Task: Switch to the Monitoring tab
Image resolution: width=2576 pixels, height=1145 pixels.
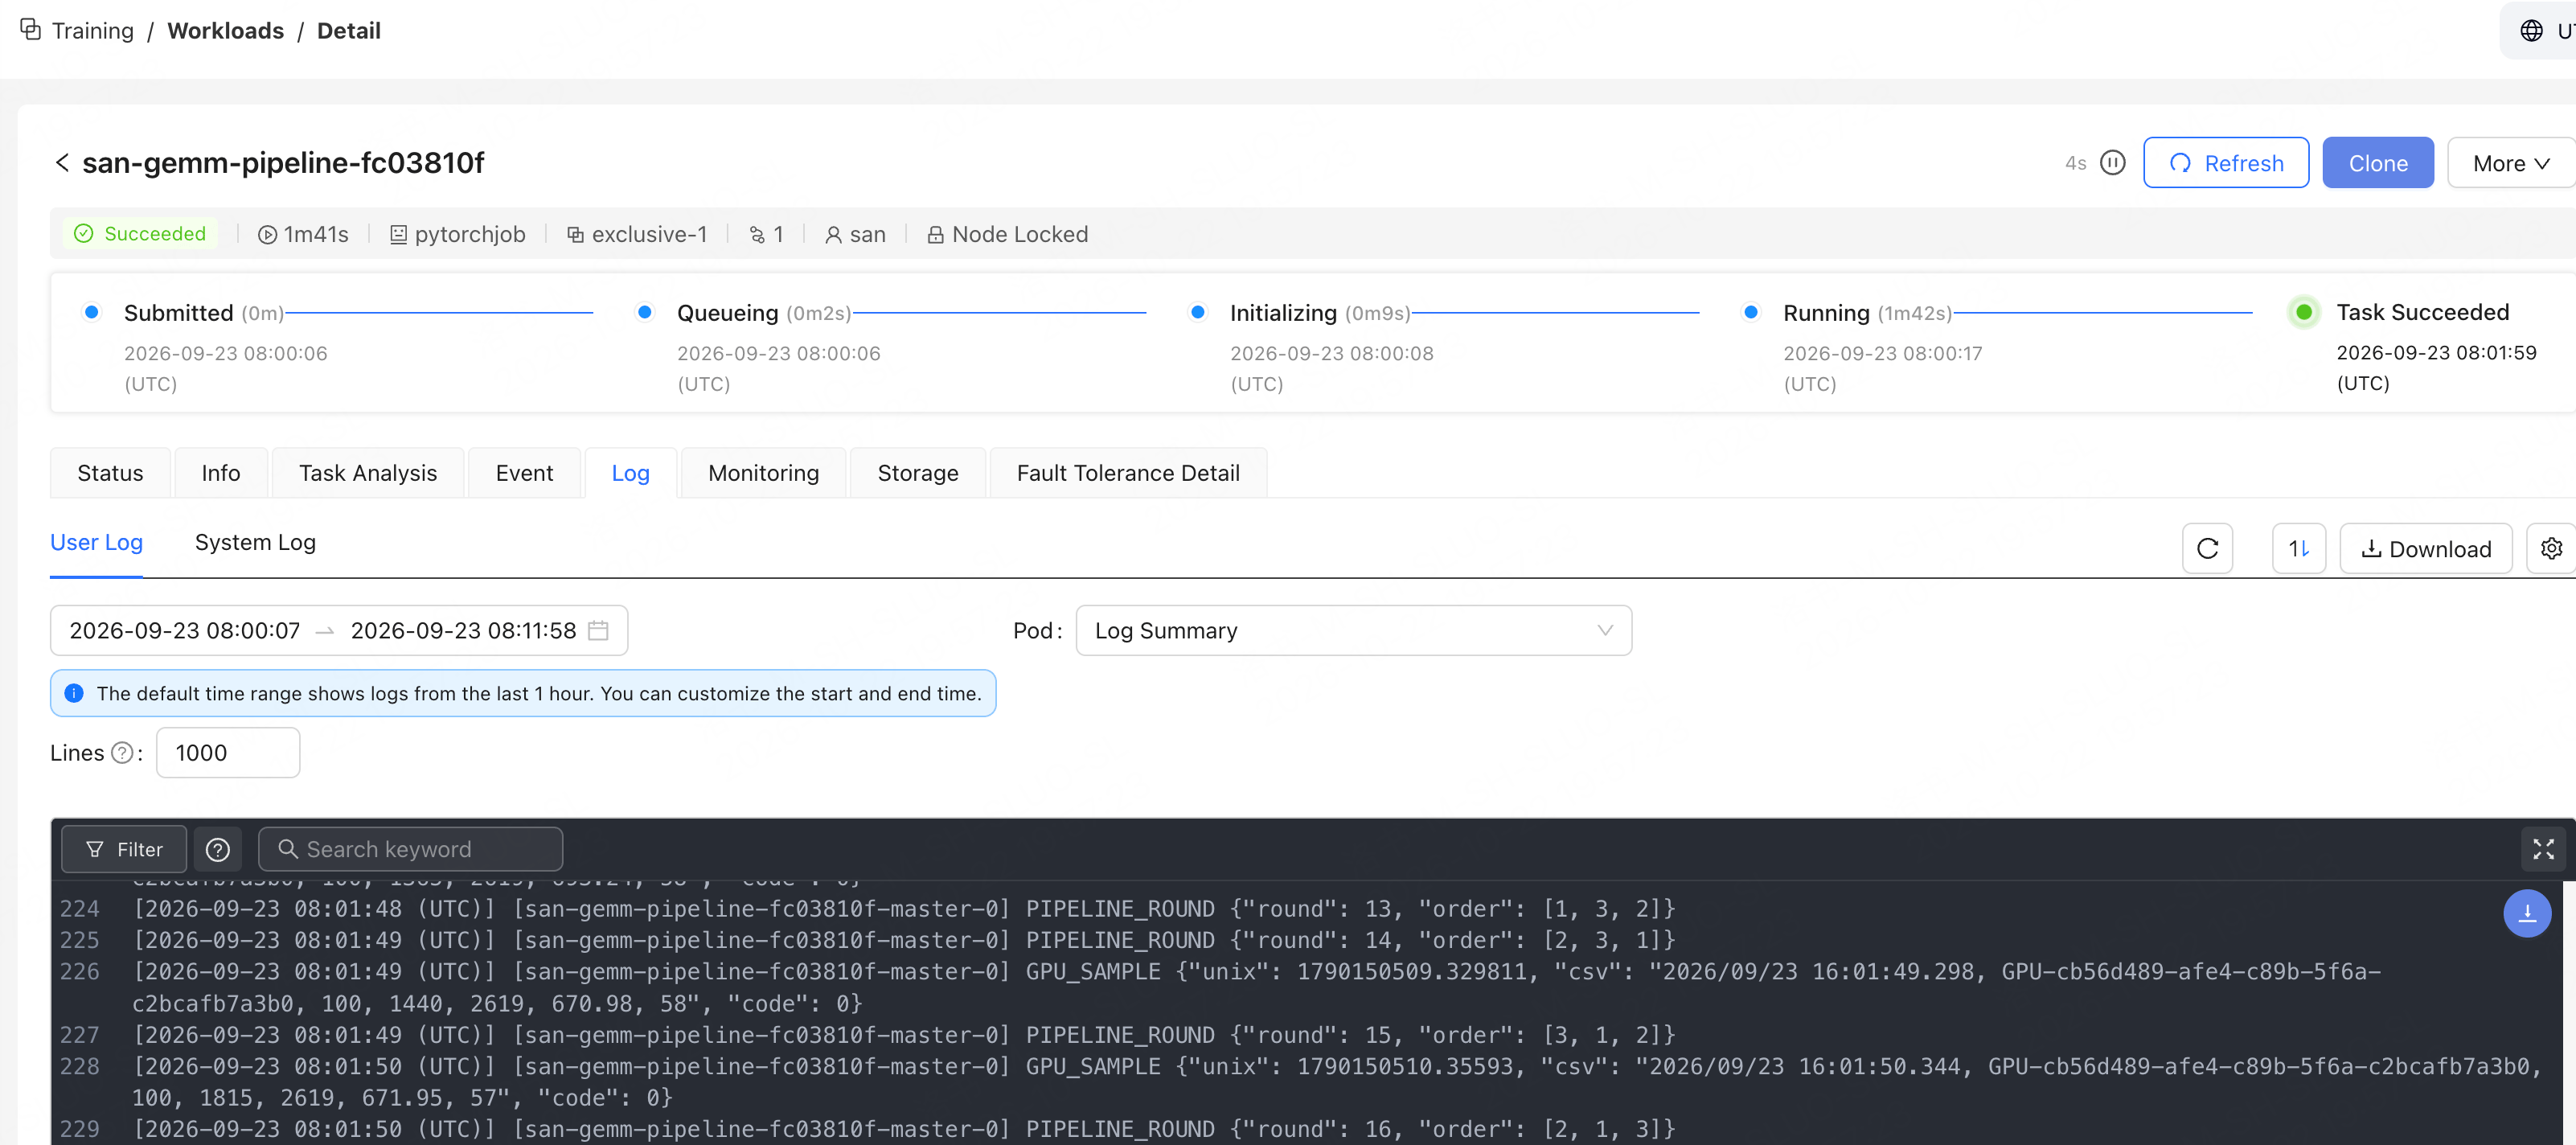Action: point(763,473)
